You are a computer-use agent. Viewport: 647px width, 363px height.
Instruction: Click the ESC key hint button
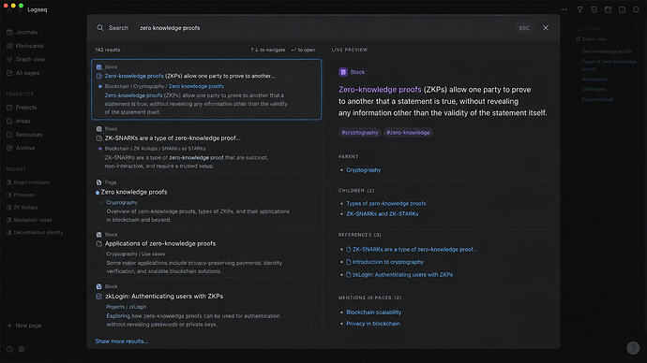pyautogui.click(x=524, y=28)
